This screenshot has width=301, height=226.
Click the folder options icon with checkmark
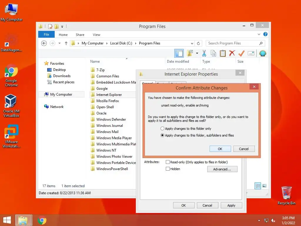click(x=190, y=53)
